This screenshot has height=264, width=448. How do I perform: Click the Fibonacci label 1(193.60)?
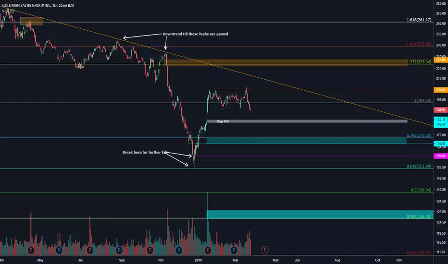[423, 100]
